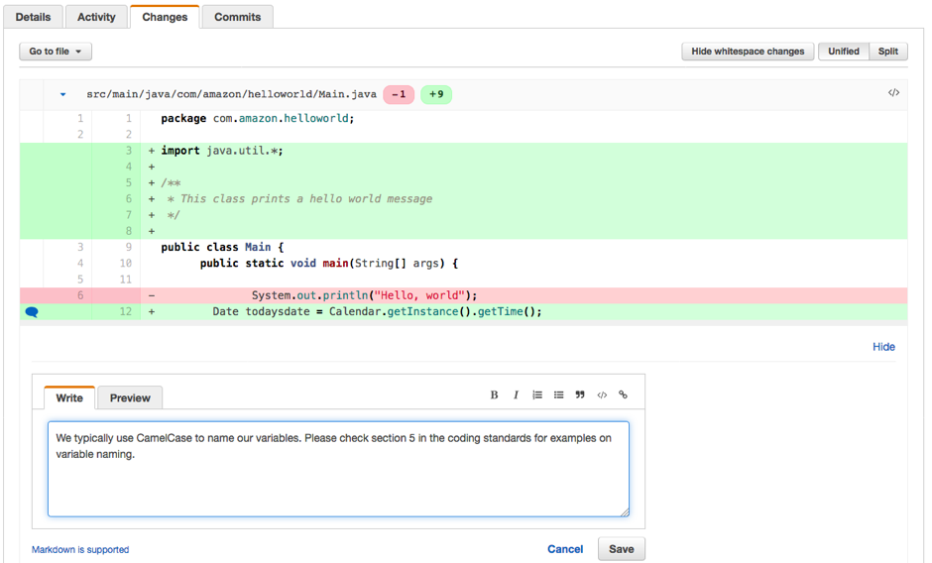The image size is (932, 563).
Task: Click new line number 12
Action: (x=125, y=311)
